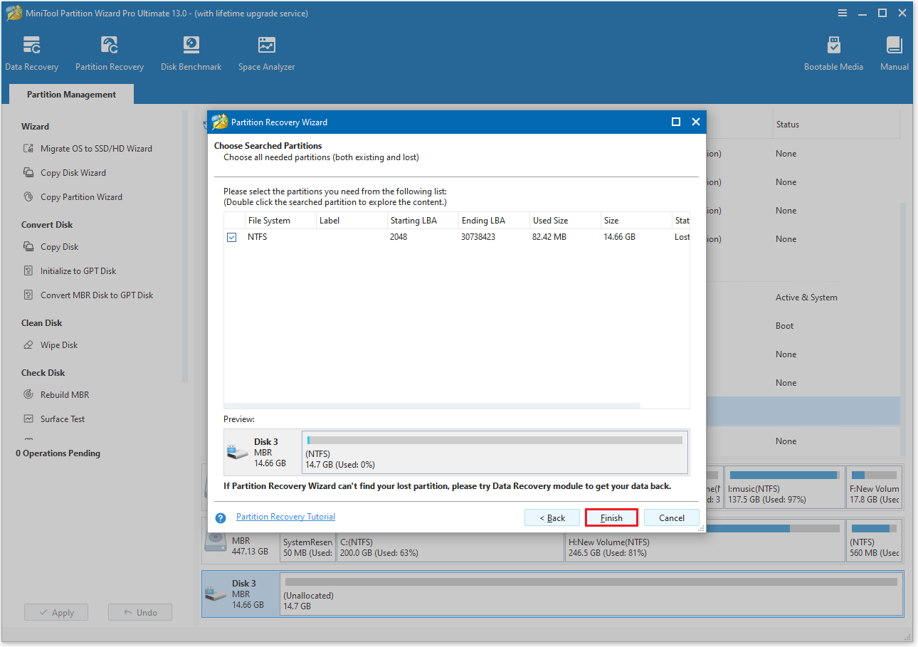This screenshot has width=918, height=647.
Task: Start the Copy Disk Wizard
Action: point(73,173)
